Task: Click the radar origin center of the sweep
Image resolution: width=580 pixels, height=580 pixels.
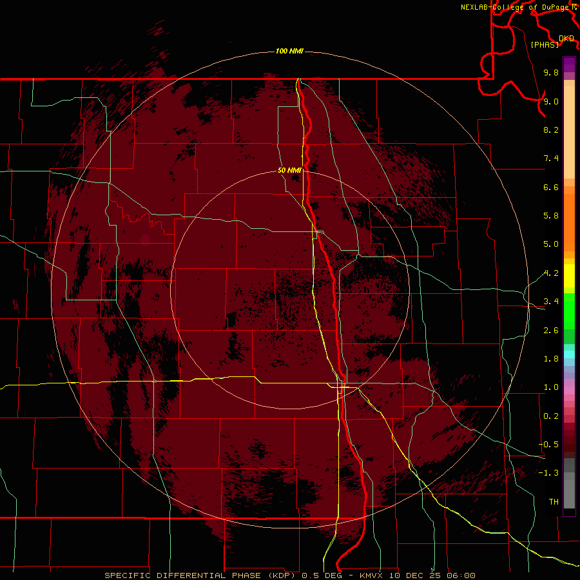Action: pyautogui.click(x=289, y=291)
